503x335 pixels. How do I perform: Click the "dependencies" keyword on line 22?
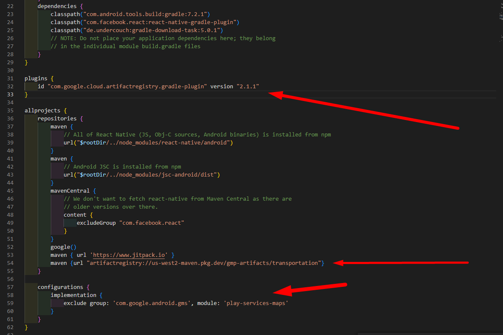57,6
